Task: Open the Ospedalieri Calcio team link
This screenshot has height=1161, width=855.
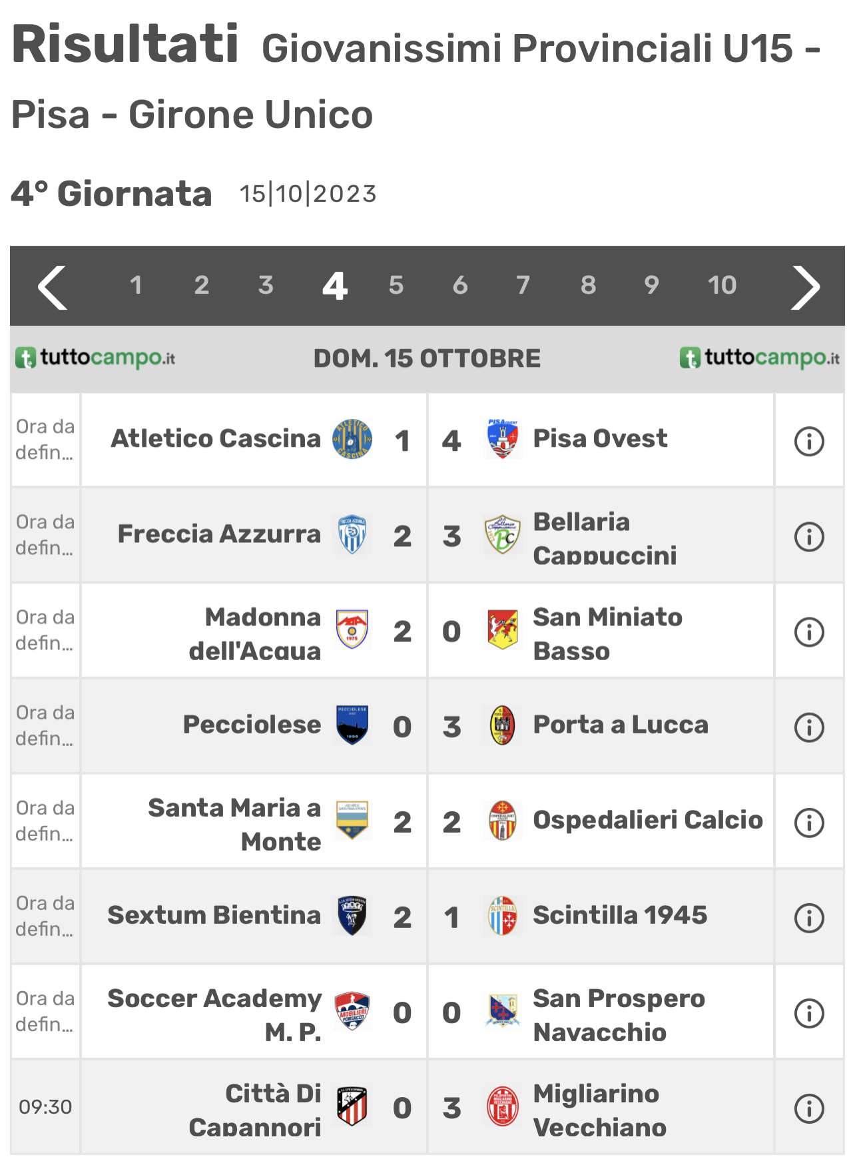Action: click(x=648, y=820)
